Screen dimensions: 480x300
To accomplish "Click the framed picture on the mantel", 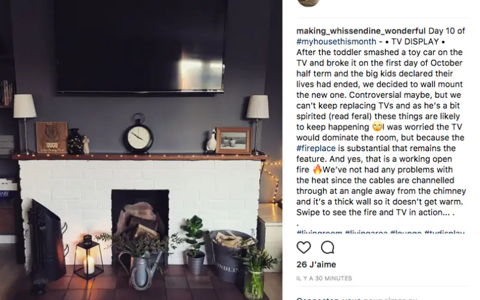I will click(233, 140).
